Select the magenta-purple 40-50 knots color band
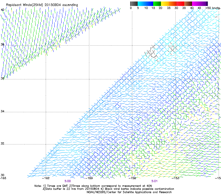 tap(200, 4)
